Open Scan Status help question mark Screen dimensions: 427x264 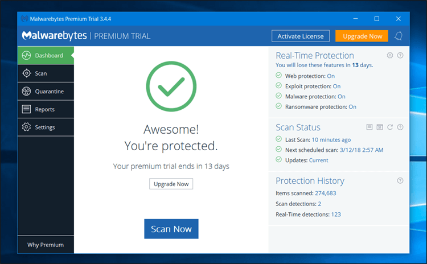pyautogui.click(x=400, y=127)
